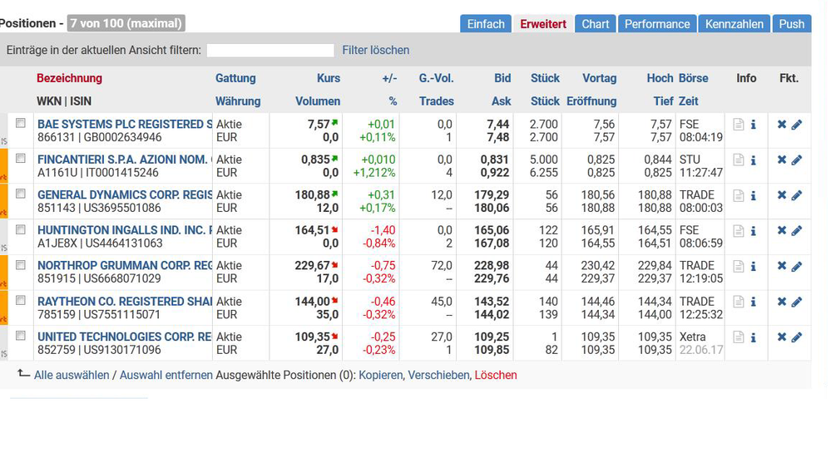Sort table by Bezeichnung column header
Screen dimensions: 831x467
69,78
